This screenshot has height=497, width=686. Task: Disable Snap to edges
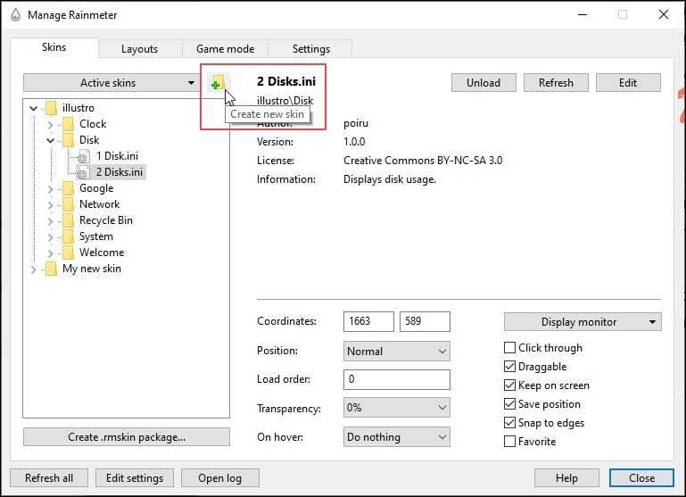[509, 423]
